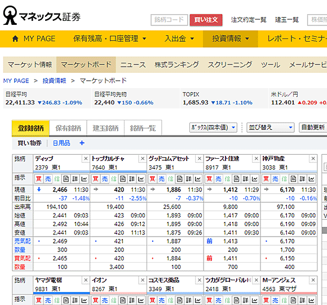Image resolution: width=327 pixels, height=305 pixels.
Task: Remove ヤマダ電機 card with its X button
Action: pyautogui.click(x=86, y=280)
